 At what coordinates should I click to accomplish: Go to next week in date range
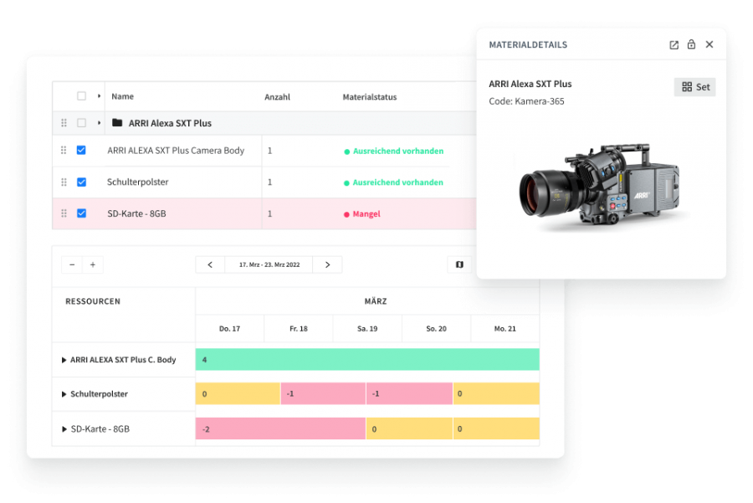tap(327, 264)
